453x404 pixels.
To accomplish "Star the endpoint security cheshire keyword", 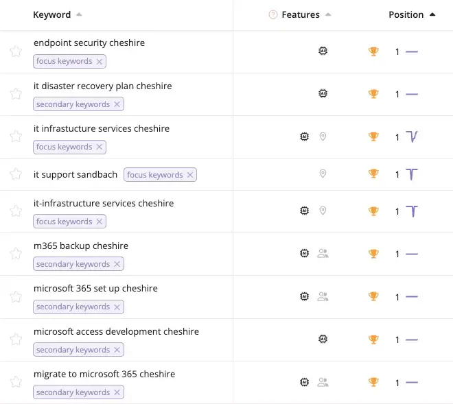I will [16, 51].
